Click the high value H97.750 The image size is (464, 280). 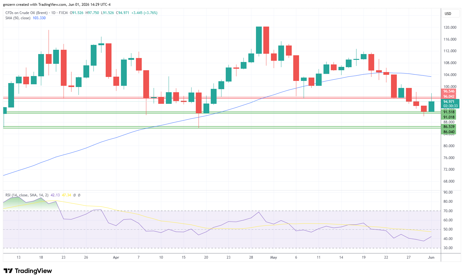click(x=92, y=13)
